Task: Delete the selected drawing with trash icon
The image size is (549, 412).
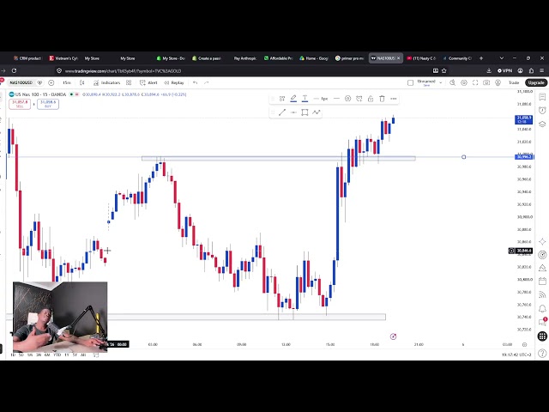Action: coord(382,99)
